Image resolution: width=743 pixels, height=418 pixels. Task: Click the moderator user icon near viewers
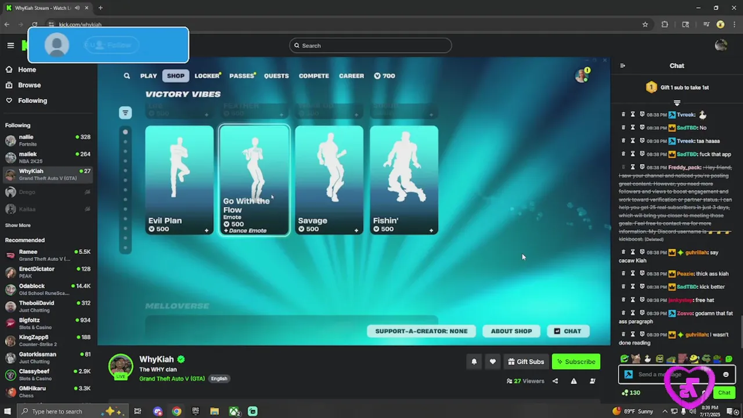[593, 381]
